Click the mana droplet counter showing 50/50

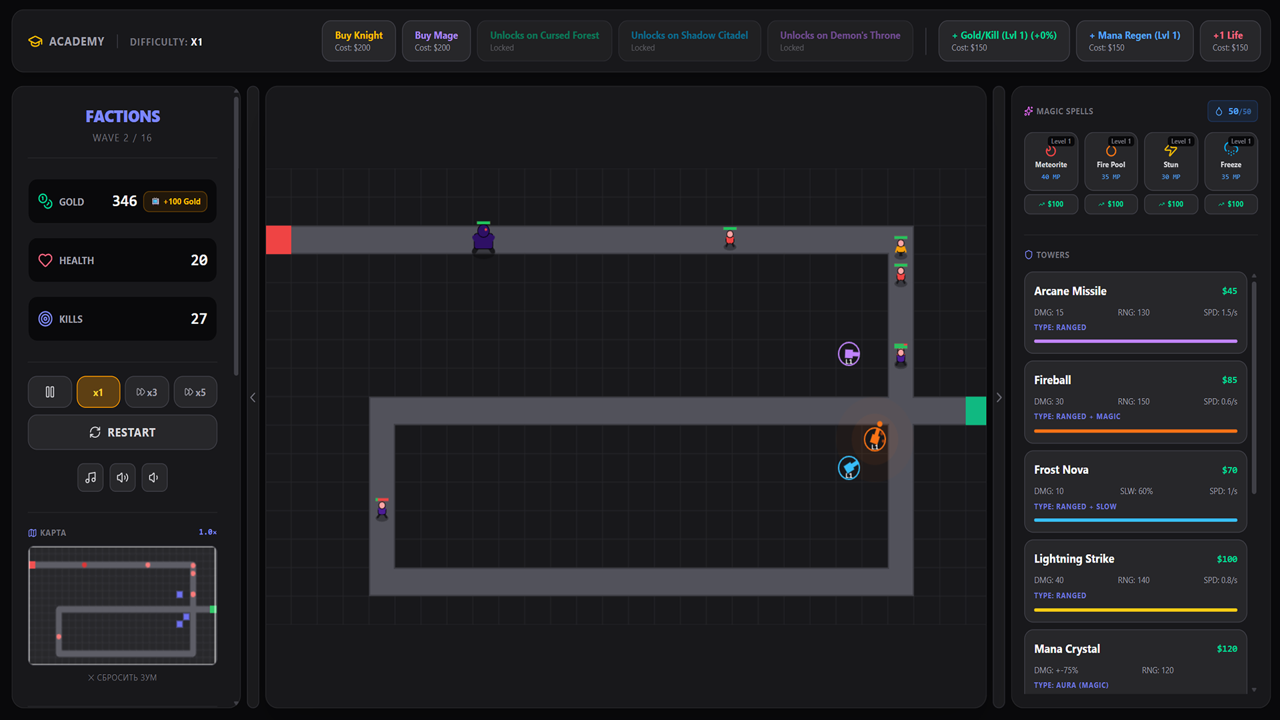(x=1233, y=111)
